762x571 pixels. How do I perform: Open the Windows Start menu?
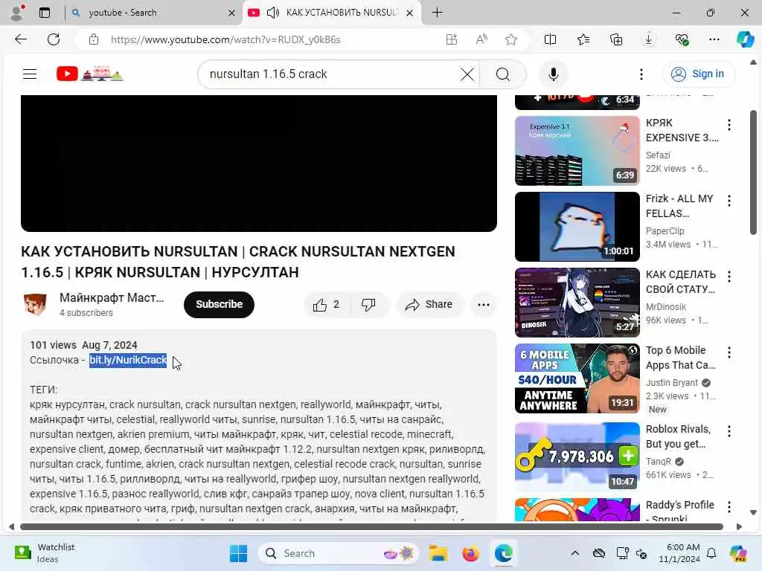tap(238, 553)
